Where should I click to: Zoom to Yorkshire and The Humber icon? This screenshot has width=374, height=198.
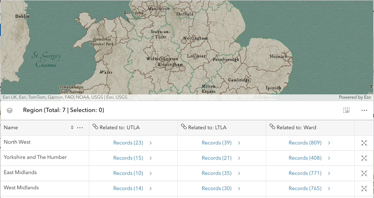[x=364, y=158]
